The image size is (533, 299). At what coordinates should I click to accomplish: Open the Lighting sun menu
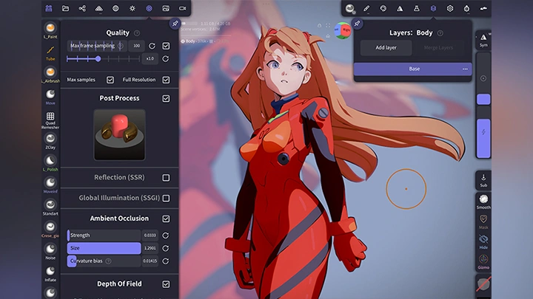pyautogui.click(x=133, y=8)
